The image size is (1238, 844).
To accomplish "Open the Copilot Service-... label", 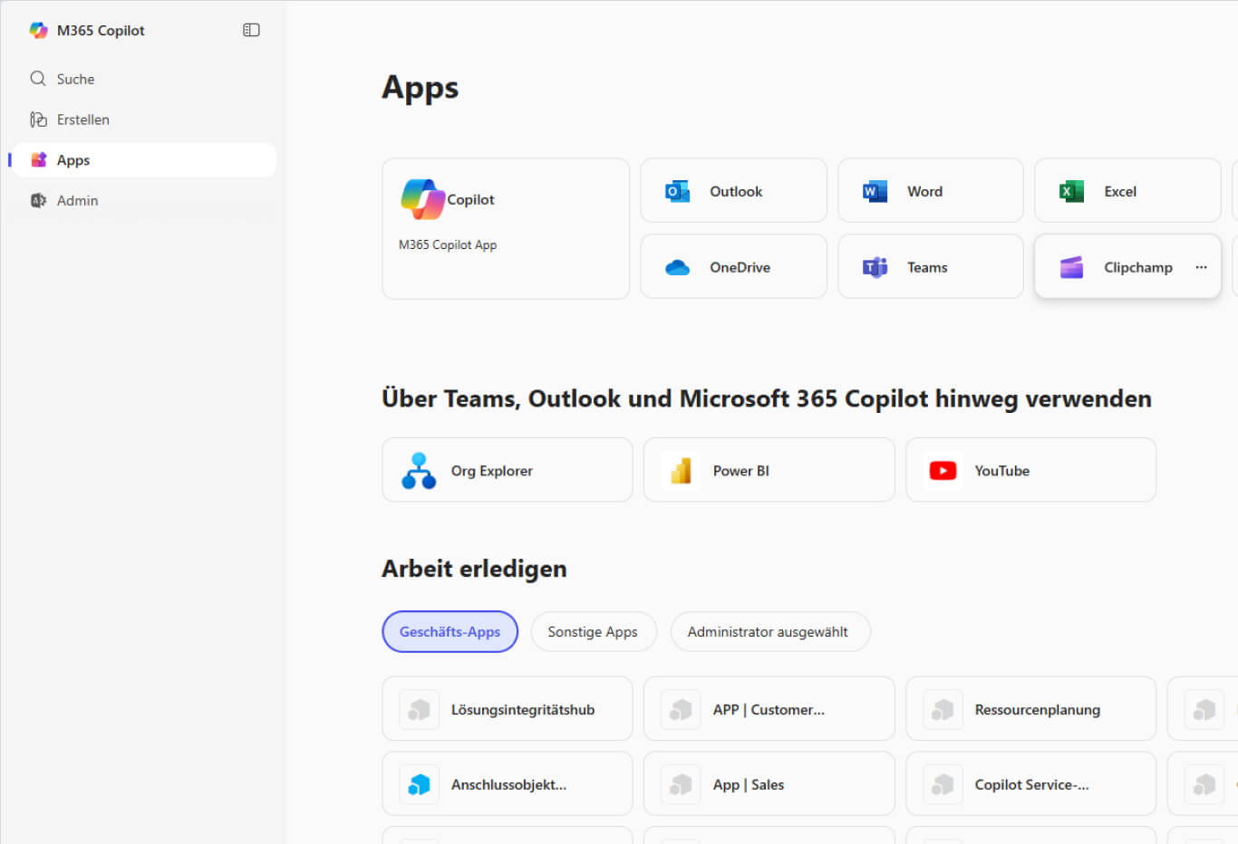I will tap(1032, 785).
